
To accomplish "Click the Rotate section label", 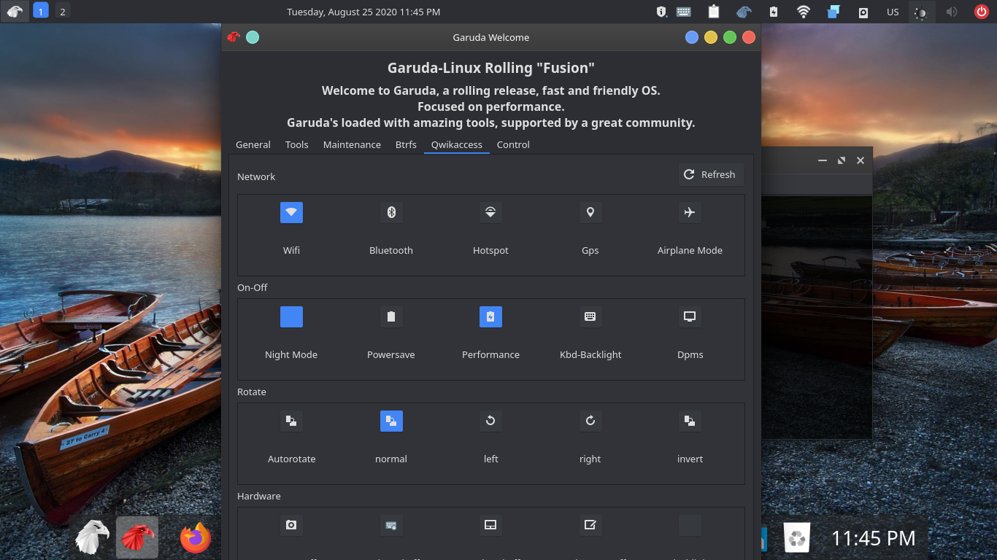I will point(252,392).
